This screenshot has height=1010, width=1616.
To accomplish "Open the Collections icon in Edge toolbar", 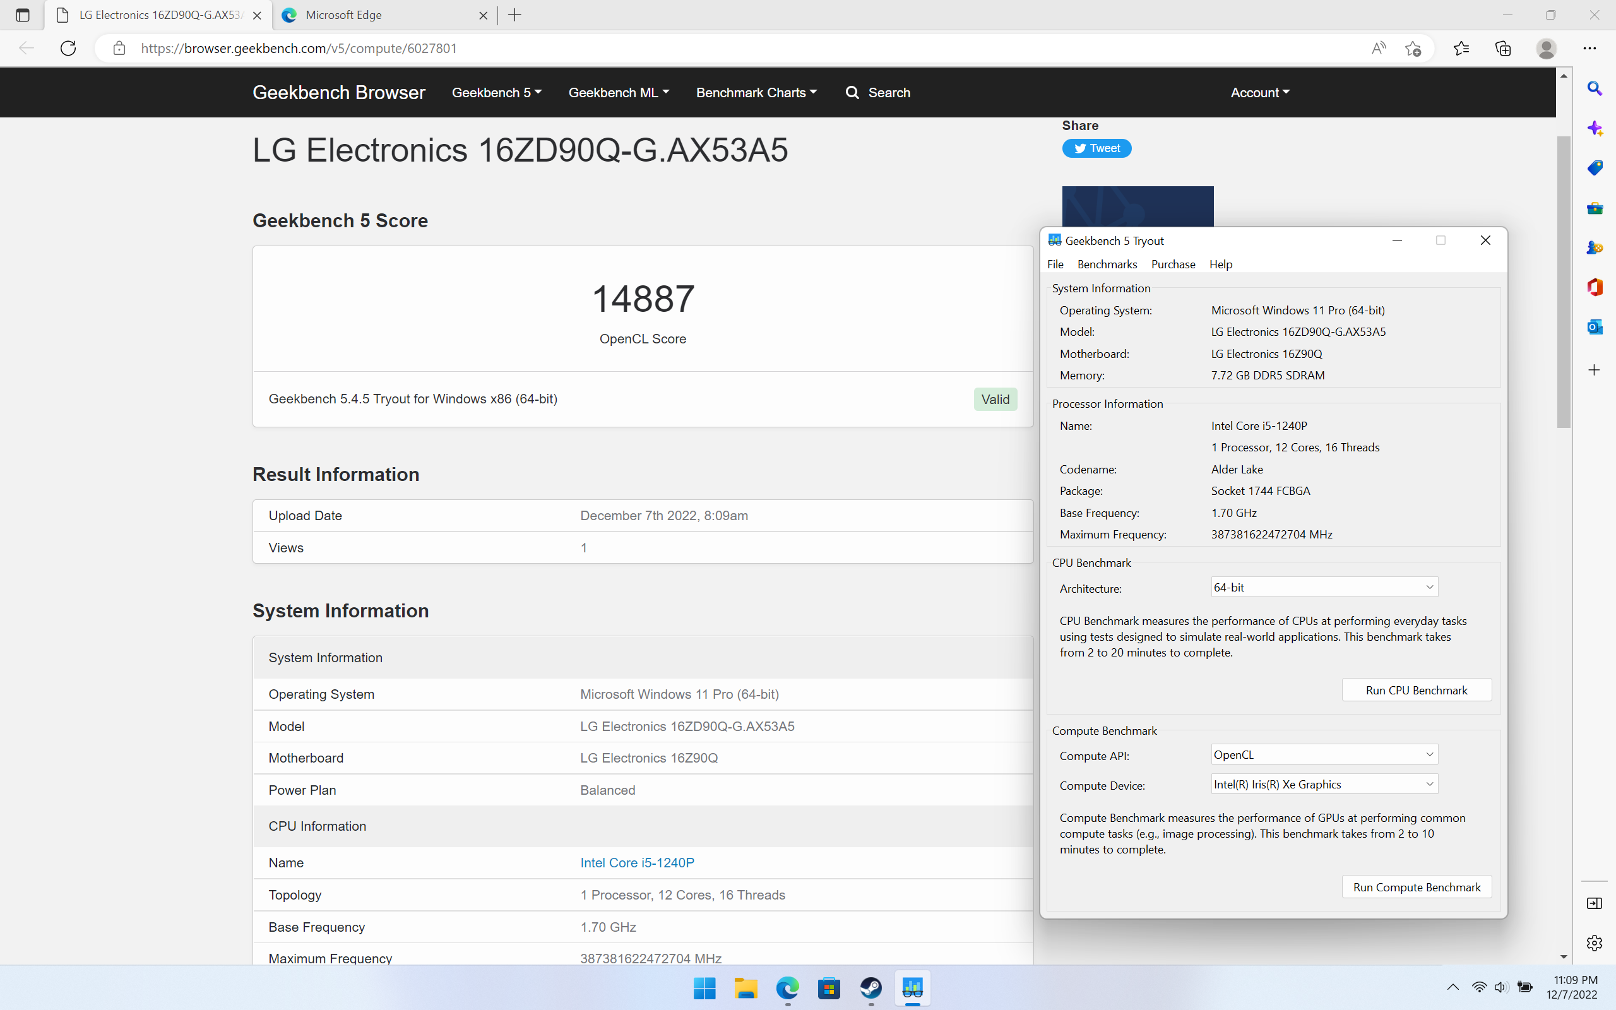I will pos(1502,48).
